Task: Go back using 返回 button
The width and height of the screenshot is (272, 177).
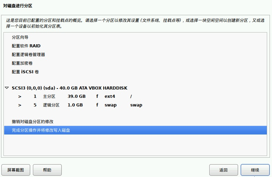Action: (223, 170)
